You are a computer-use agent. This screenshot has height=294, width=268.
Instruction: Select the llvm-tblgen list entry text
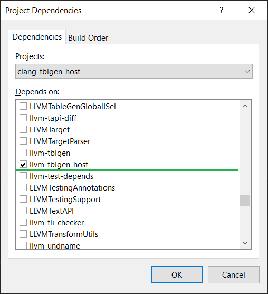click(x=50, y=153)
